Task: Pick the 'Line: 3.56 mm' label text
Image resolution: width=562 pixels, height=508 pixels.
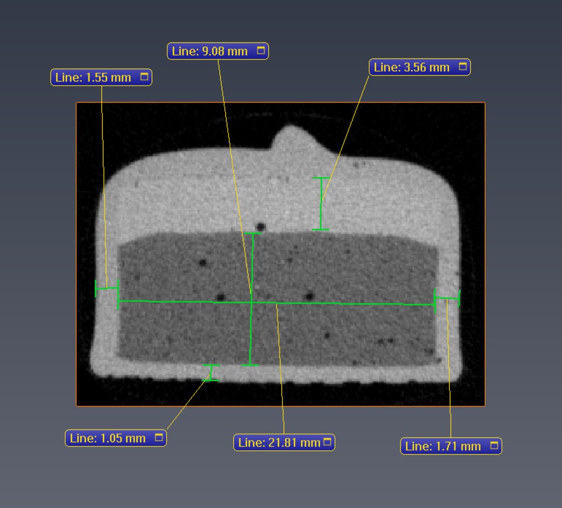Action: coord(412,67)
